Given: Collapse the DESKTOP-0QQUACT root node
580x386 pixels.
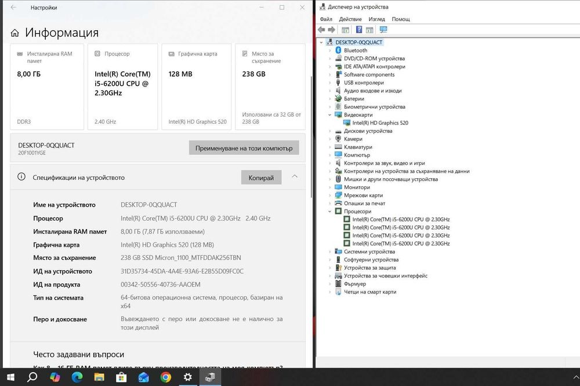Looking at the screenshot, I should point(321,42).
